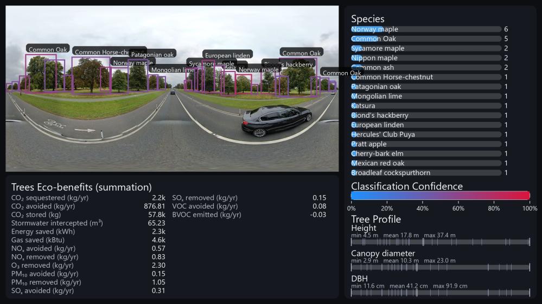
Task: Click the BVOC emitted eco-benefit row
Action: 249,215
